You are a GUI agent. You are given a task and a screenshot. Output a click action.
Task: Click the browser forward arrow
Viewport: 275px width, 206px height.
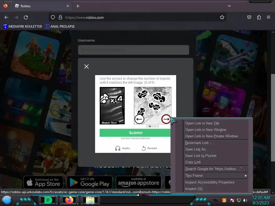click(16, 17)
